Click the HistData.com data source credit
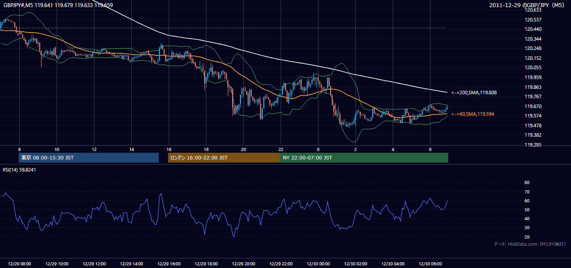The image size is (571, 268). pos(530,244)
